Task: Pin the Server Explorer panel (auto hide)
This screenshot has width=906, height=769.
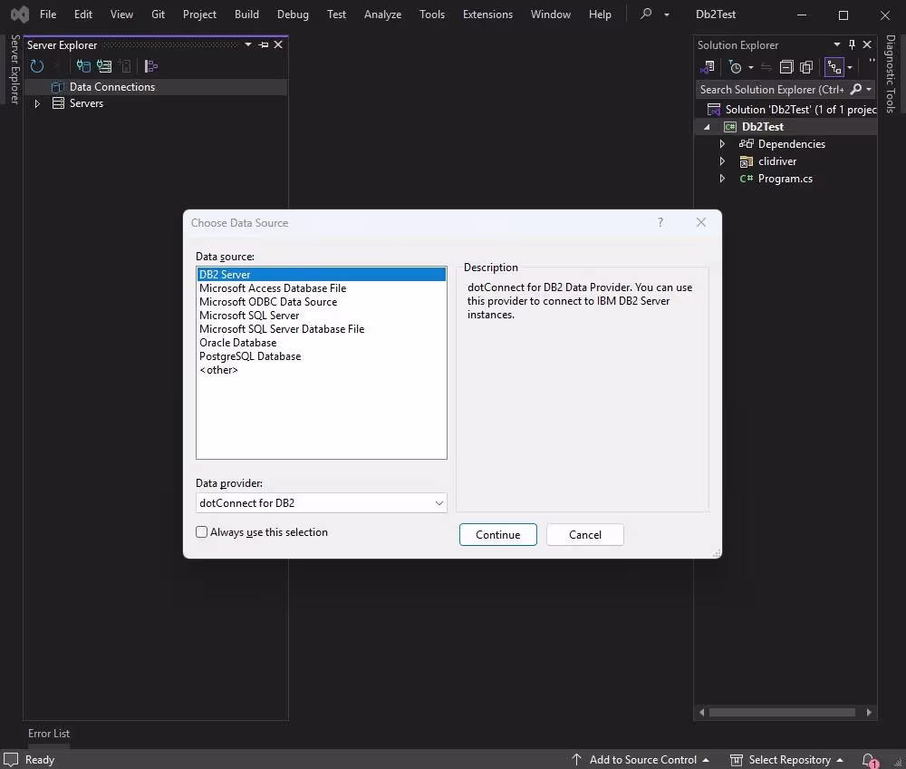Action: coord(264,44)
